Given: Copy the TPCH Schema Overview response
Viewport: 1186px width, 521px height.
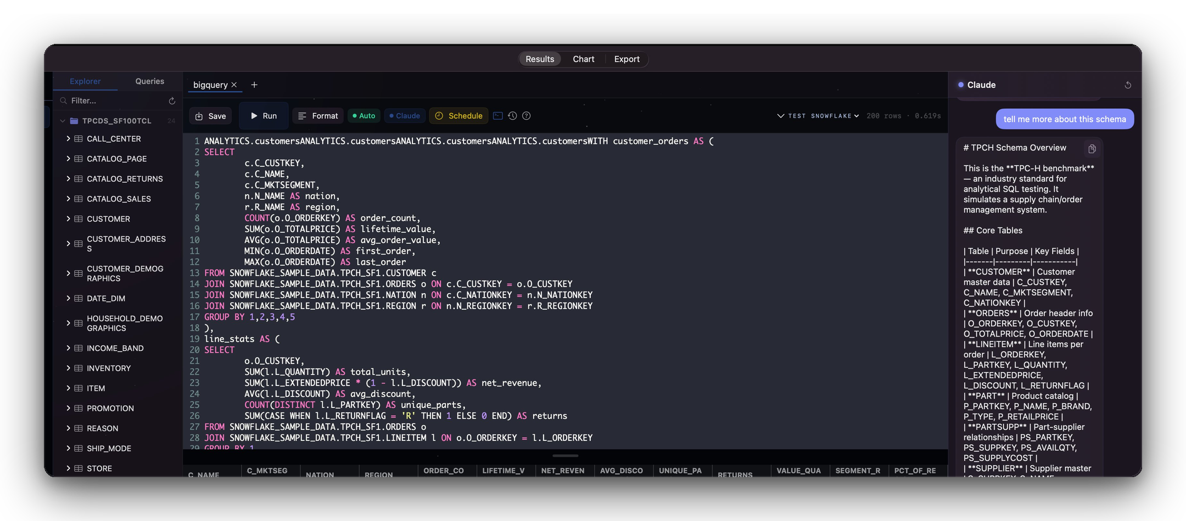Looking at the screenshot, I should (x=1092, y=149).
